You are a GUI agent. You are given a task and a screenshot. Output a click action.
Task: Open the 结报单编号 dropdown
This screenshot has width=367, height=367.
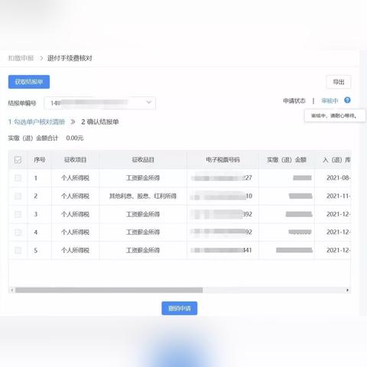click(x=99, y=103)
